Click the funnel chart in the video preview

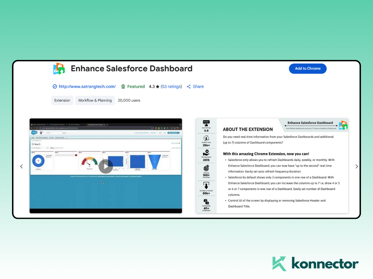click(154, 162)
